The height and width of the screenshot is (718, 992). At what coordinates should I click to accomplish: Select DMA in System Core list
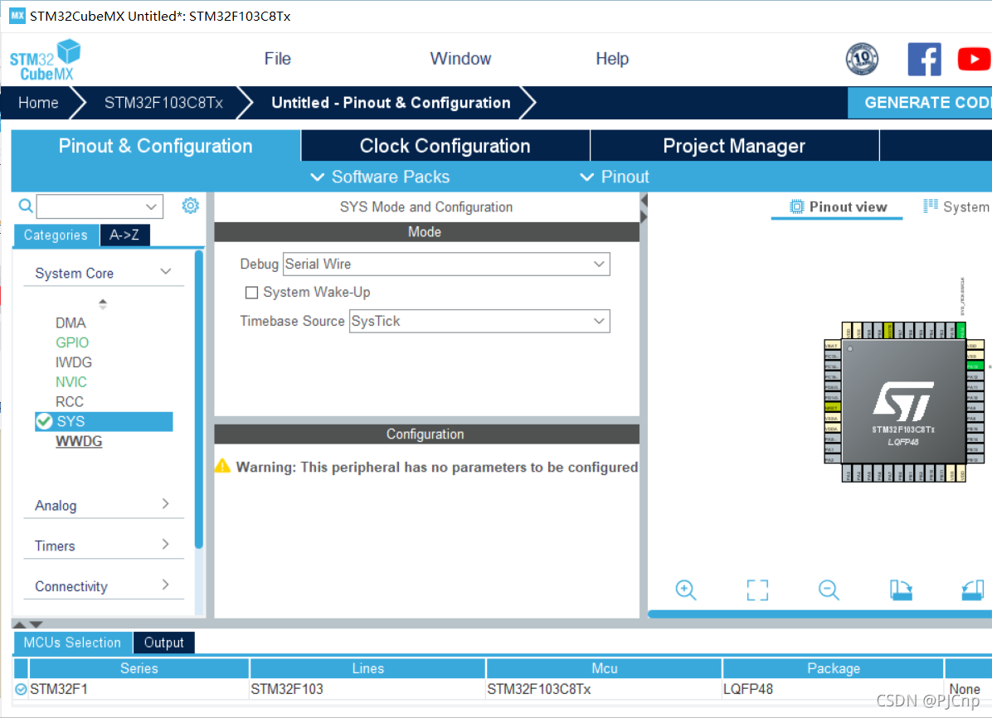[71, 323]
